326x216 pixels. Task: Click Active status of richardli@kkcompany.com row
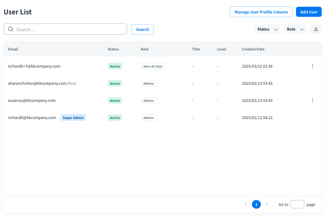tap(115, 118)
